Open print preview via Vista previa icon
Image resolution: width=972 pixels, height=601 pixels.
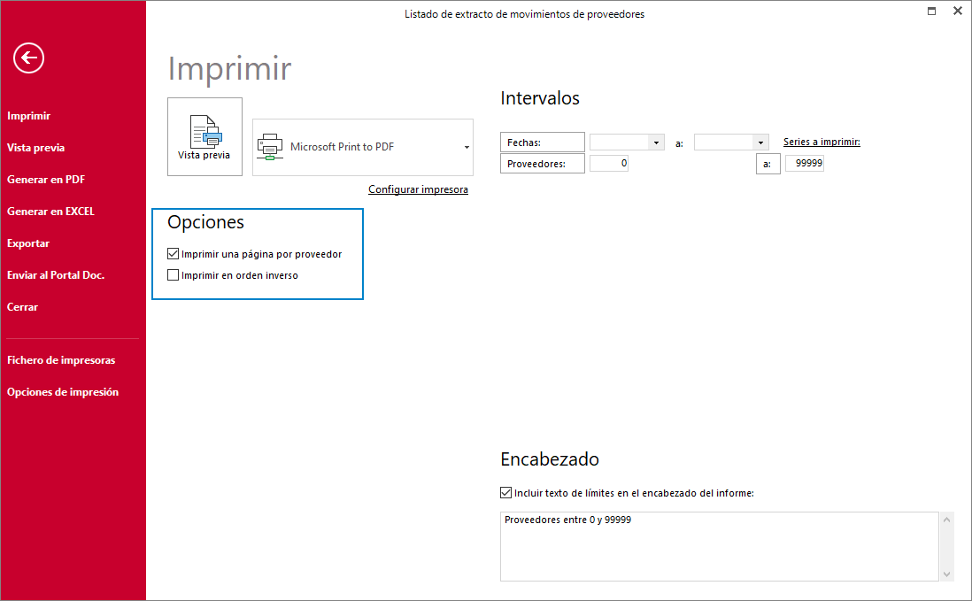click(204, 136)
